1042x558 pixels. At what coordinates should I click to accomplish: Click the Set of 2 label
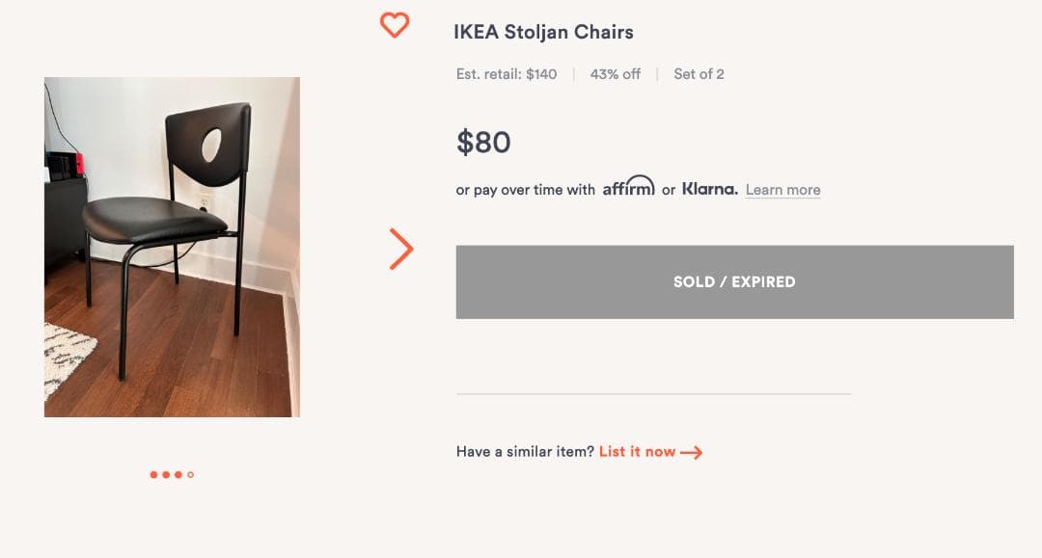700,73
